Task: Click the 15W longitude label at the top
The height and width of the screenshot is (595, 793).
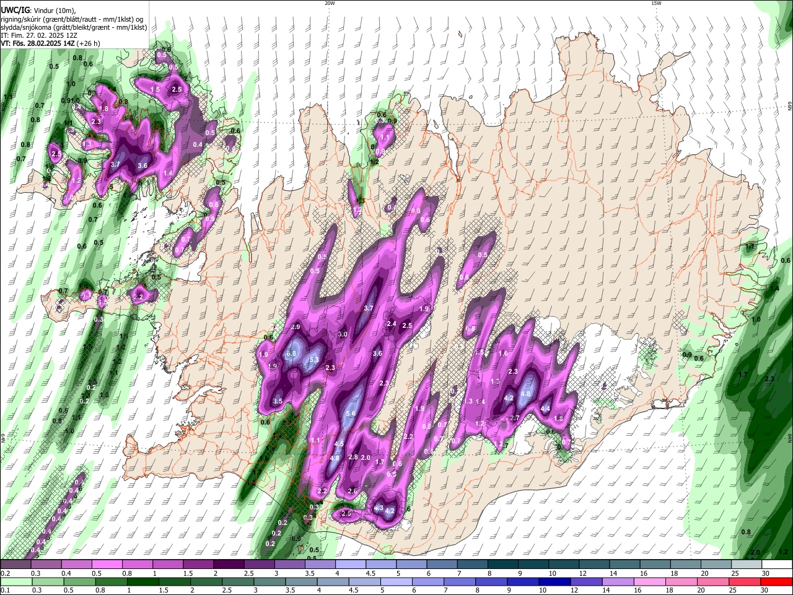Action: (x=656, y=3)
